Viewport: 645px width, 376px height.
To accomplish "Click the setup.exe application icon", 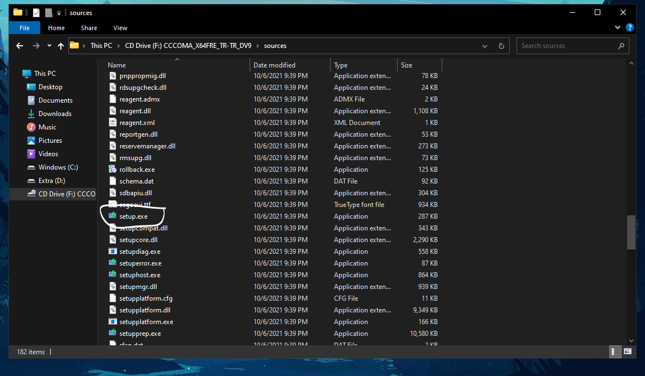I will pyautogui.click(x=112, y=216).
